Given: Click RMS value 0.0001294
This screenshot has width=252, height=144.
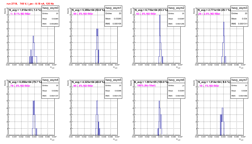Looking at the screenshot, I should pos(180,24).
